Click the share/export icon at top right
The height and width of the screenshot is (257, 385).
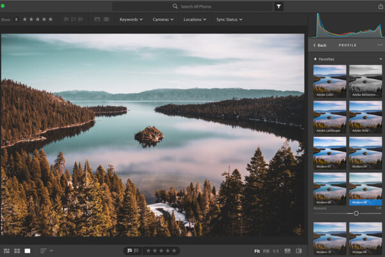381,6
